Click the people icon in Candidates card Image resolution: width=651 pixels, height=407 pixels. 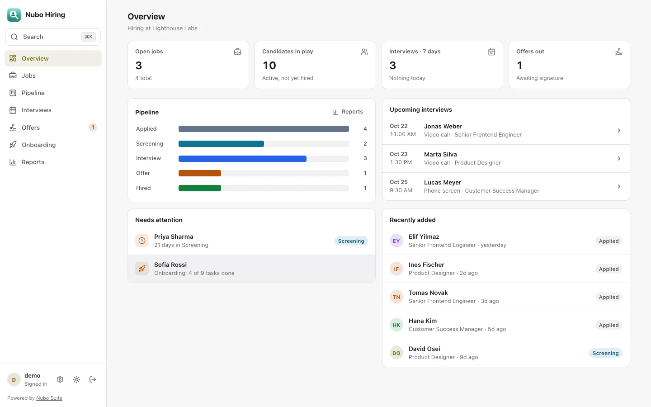(x=364, y=52)
